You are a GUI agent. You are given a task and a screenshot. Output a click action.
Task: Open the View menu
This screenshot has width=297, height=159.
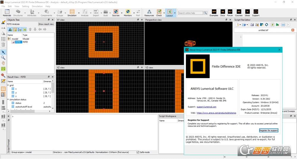17,6
